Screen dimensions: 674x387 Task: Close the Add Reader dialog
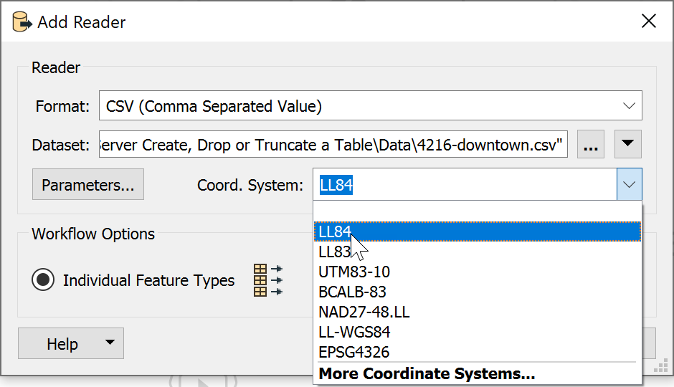point(649,21)
